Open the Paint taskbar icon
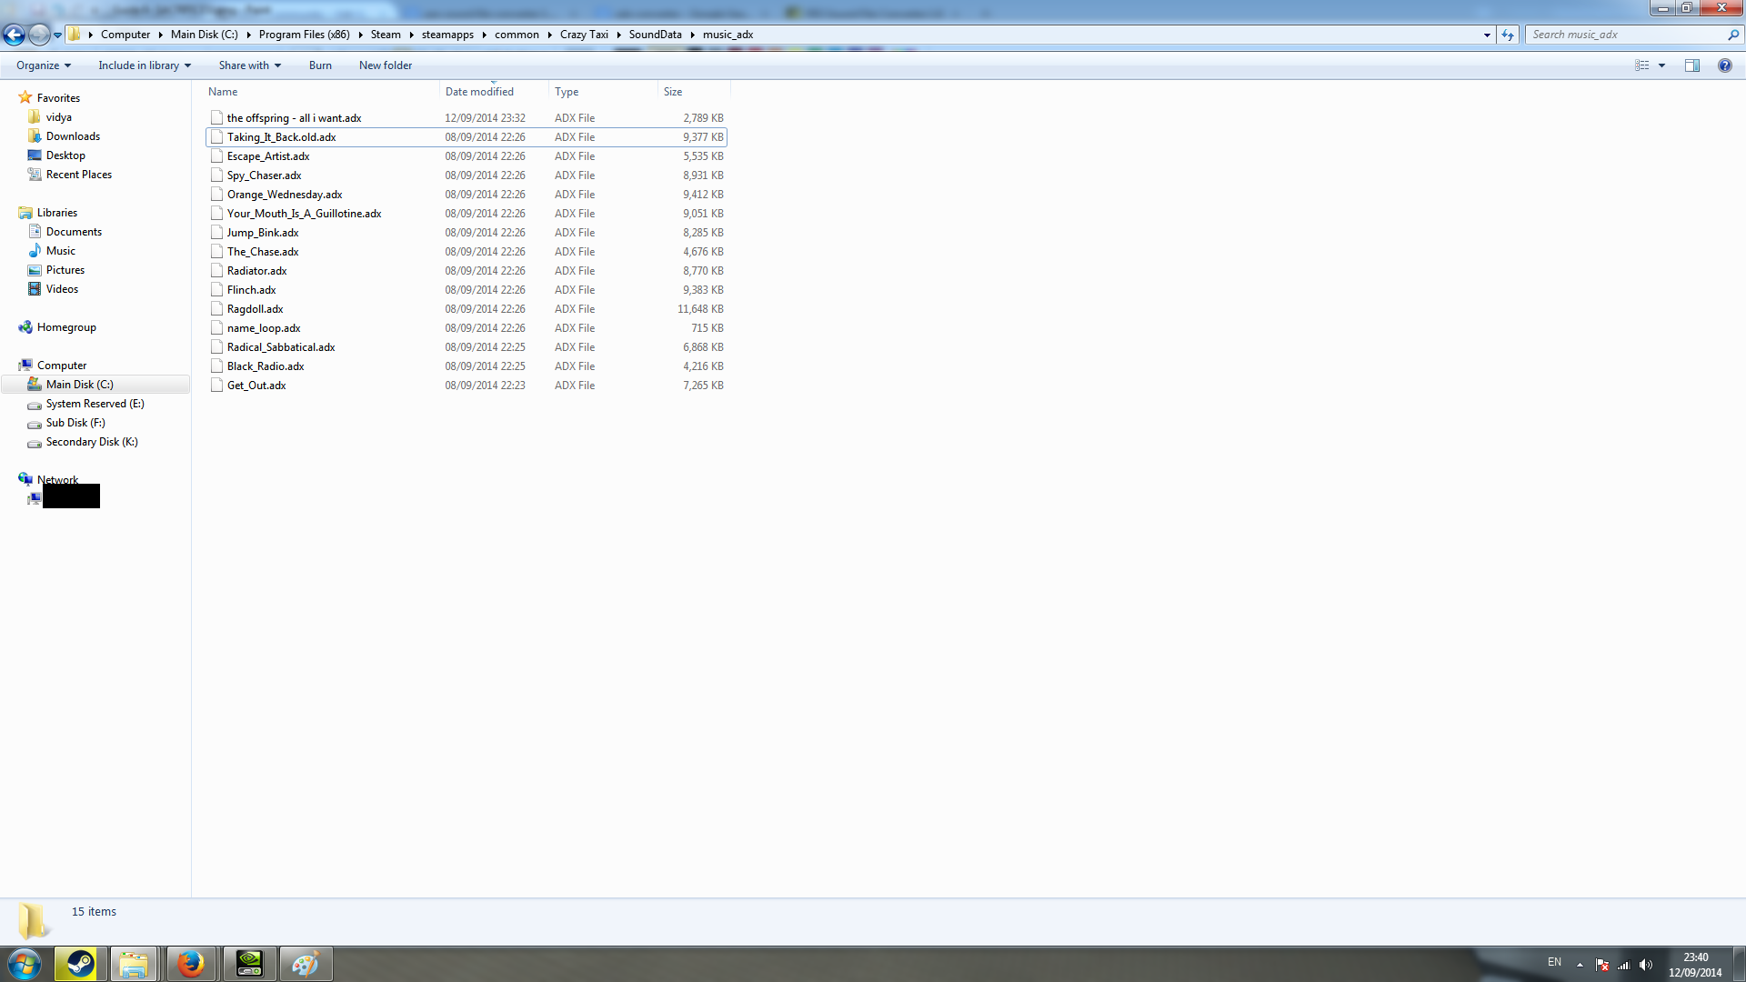This screenshot has width=1746, height=982. (305, 964)
